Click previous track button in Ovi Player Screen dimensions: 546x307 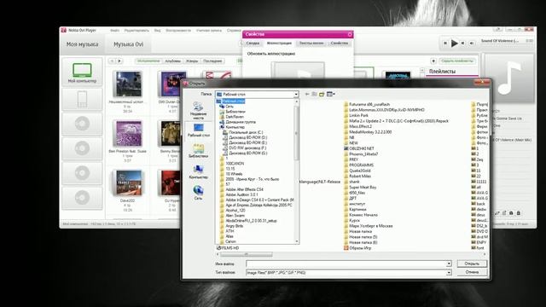click(445, 43)
